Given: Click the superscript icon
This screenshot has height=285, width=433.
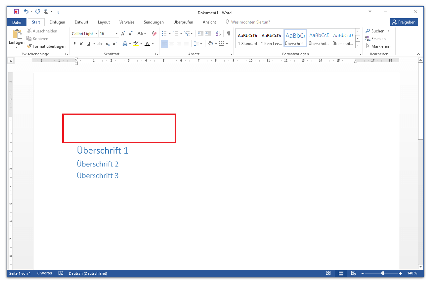Looking at the screenshot, I should tap(115, 44).
